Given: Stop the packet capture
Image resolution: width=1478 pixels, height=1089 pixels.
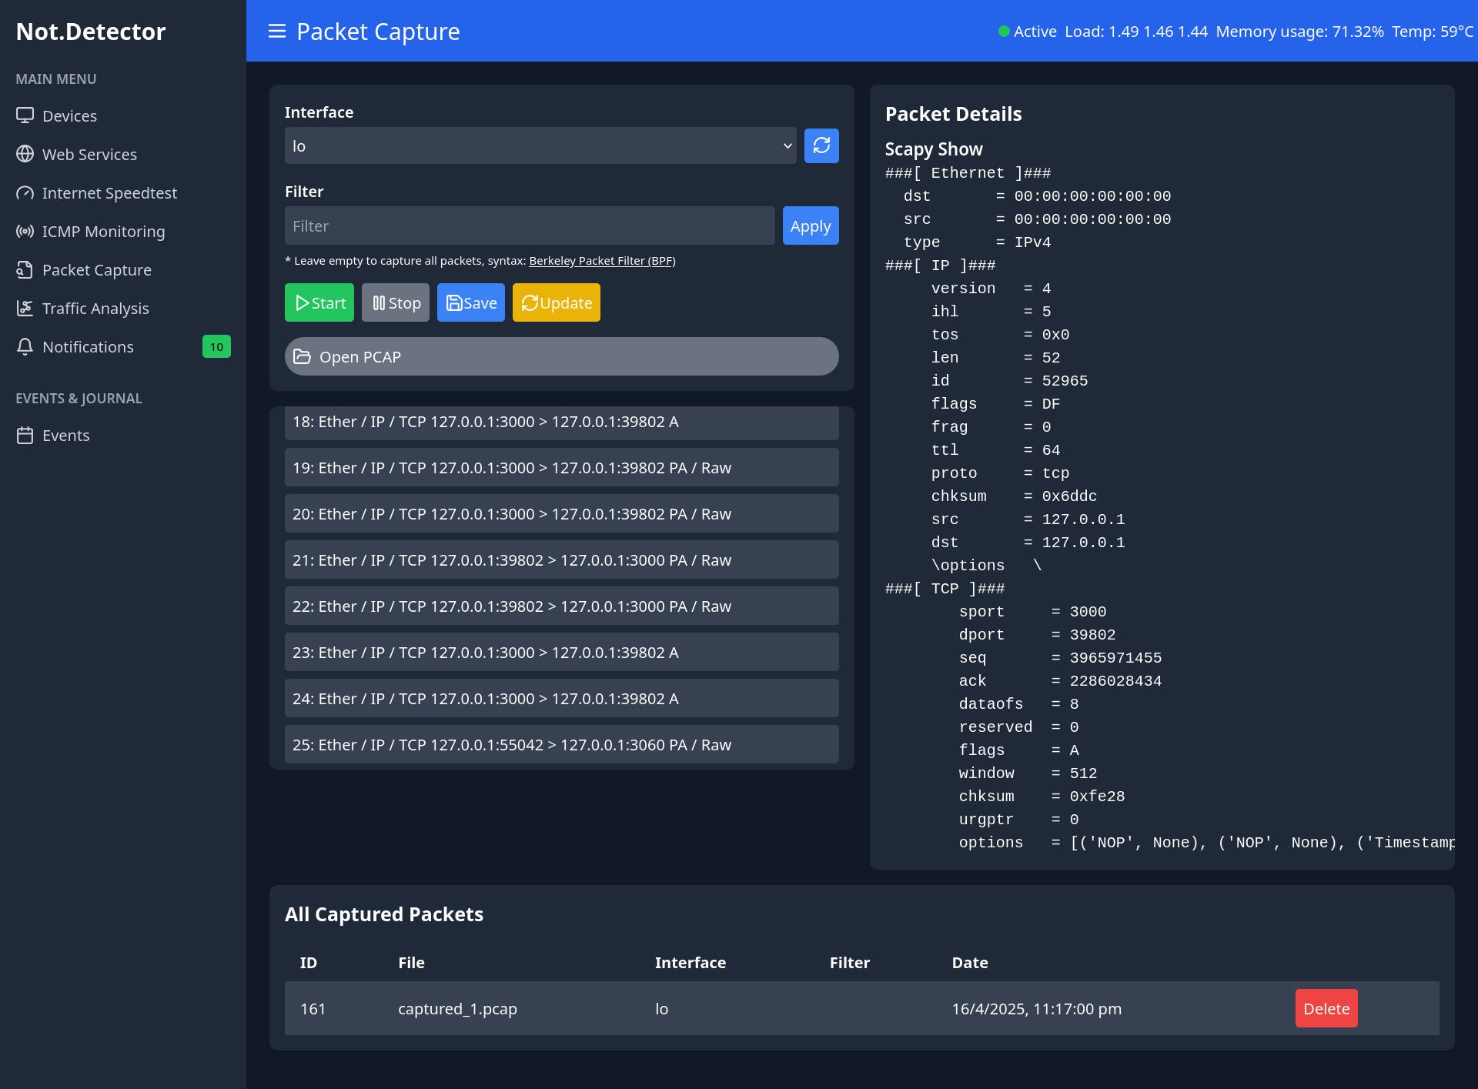Looking at the screenshot, I should coord(396,302).
